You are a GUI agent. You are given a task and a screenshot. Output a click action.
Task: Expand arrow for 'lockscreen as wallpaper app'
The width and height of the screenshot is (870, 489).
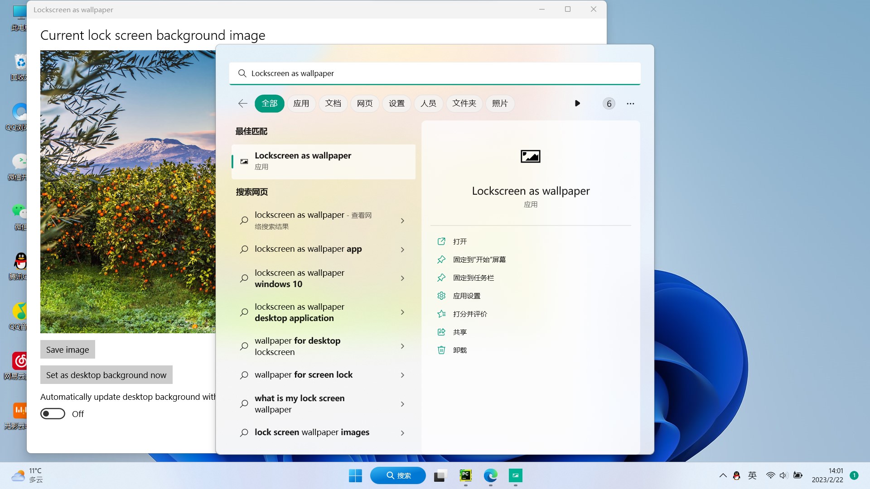click(x=402, y=249)
